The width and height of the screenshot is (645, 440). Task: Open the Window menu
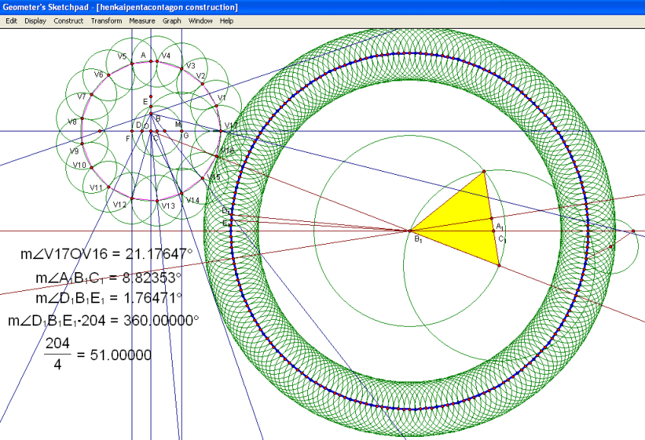[201, 21]
